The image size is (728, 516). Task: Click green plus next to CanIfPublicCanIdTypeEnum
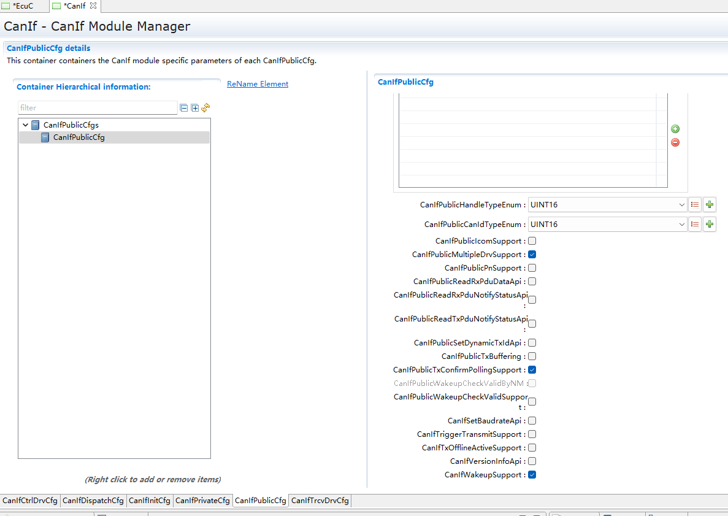pyautogui.click(x=710, y=225)
